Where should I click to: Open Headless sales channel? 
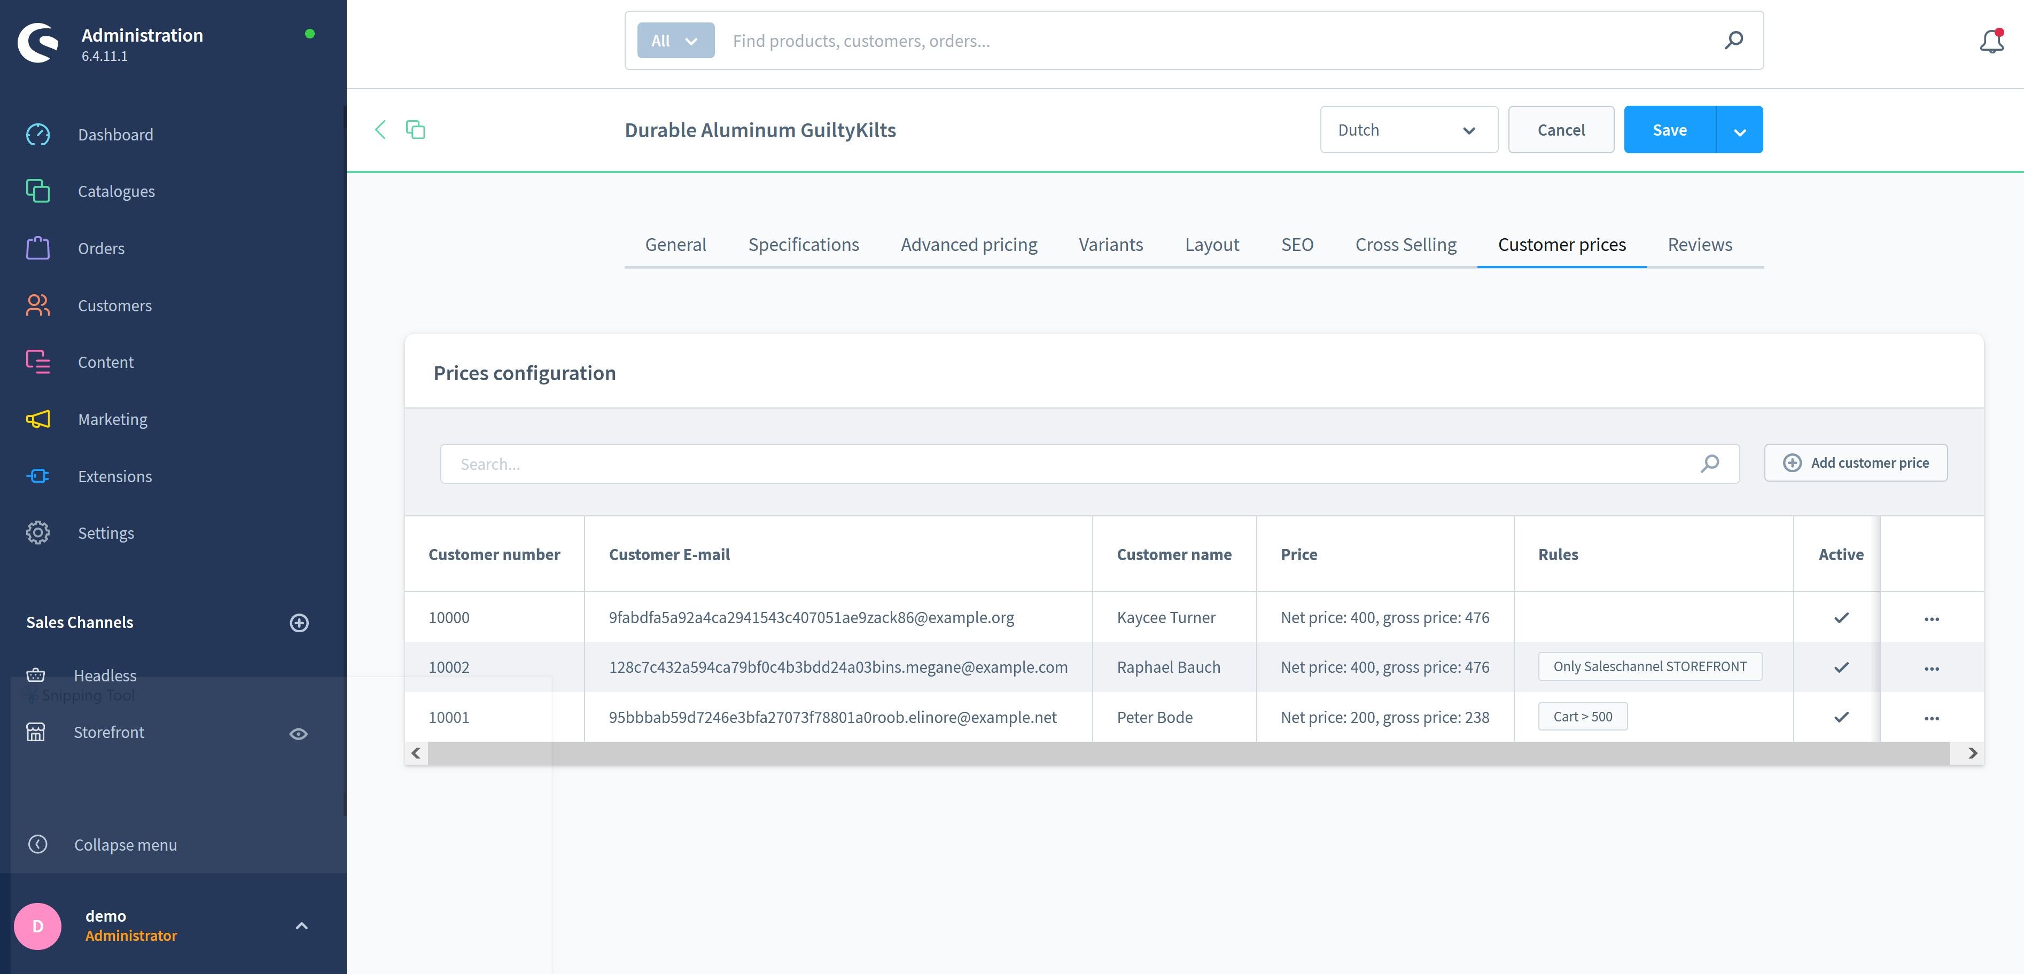[105, 675]
